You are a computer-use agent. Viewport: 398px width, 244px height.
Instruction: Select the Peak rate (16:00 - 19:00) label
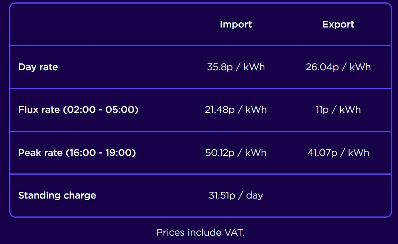tap(77, 153)
